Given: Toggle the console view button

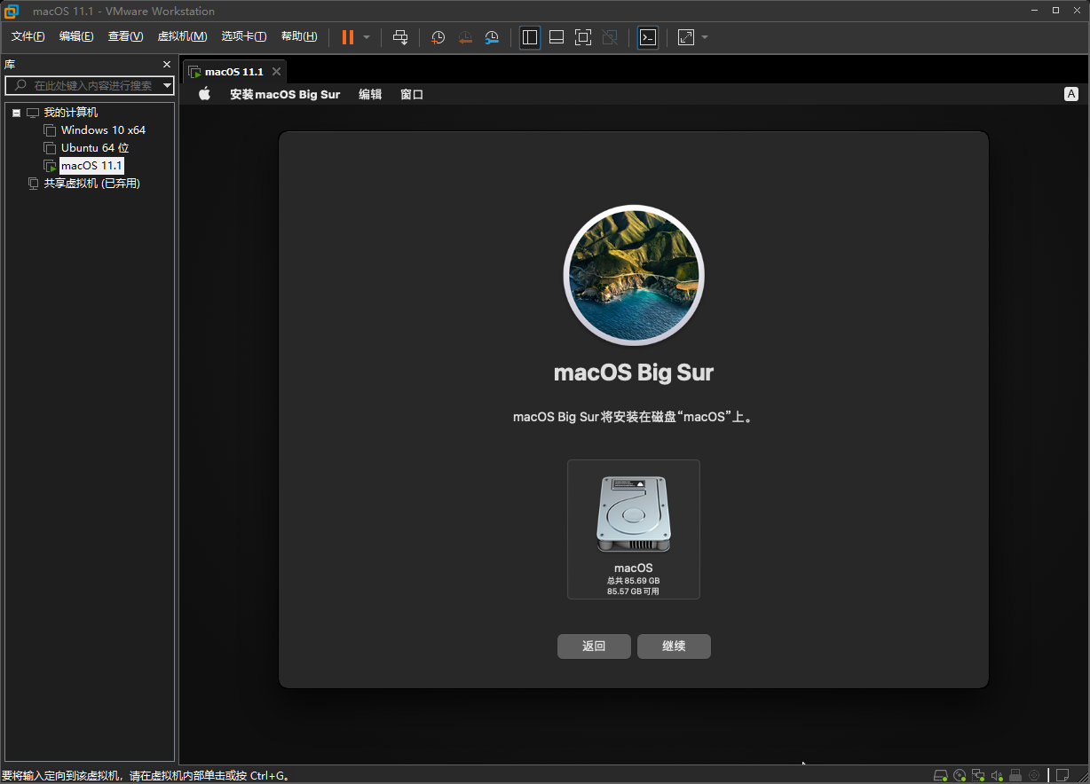Looking at the screenshot, I should point(648,37).
